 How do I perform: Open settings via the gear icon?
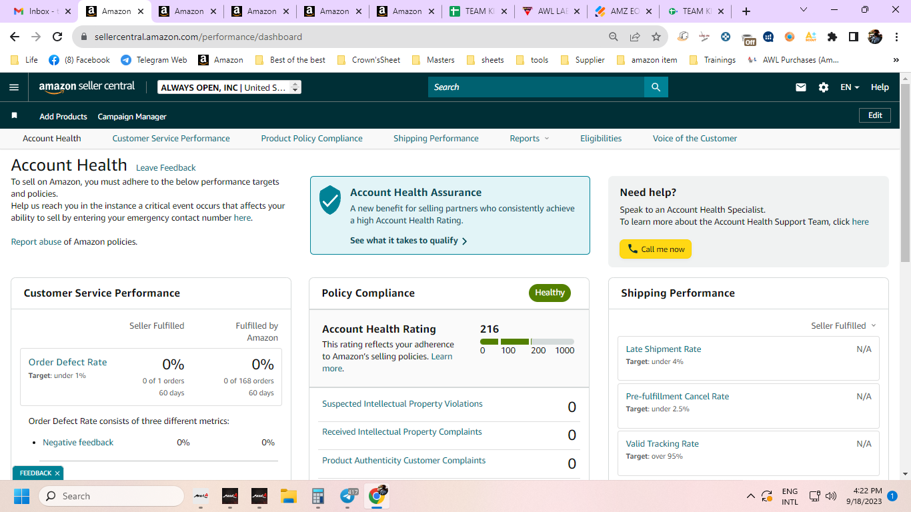pos(824,87)
